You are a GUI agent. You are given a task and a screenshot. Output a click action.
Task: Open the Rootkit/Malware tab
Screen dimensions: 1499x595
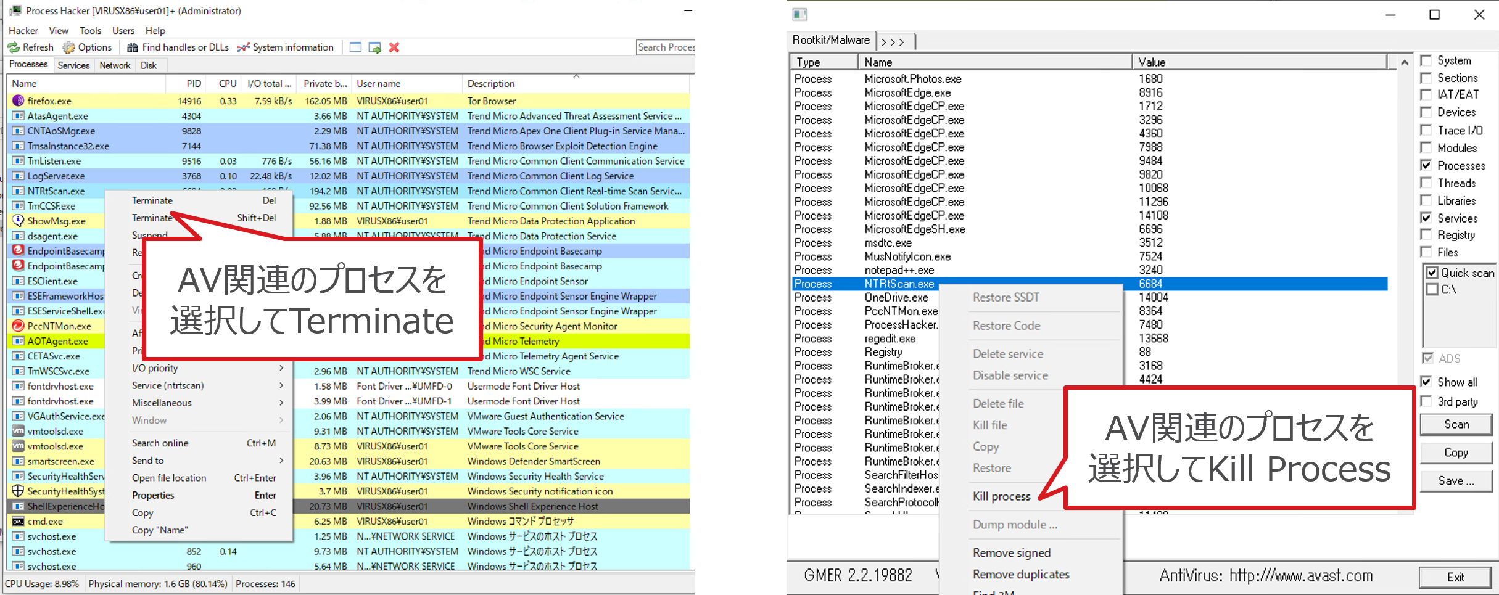click(831, 41)
